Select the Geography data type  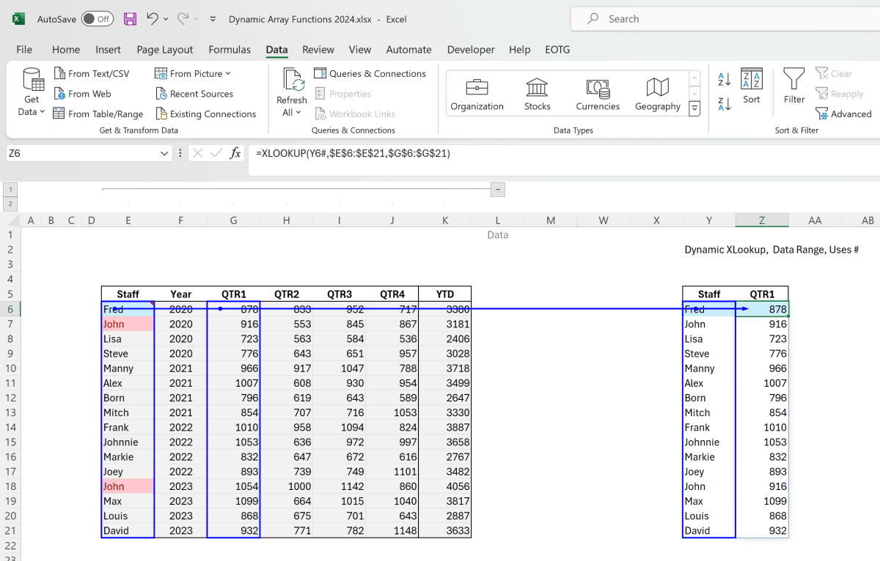point(656,89)
